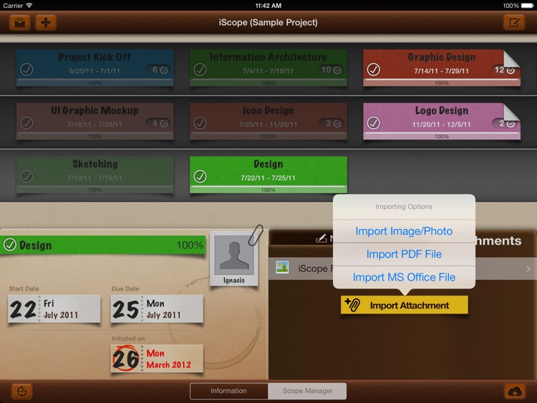Open subtask count 4 on UI Graphic Mockup
The height and width of the screenshot is (403, 537).
(159, 123)
